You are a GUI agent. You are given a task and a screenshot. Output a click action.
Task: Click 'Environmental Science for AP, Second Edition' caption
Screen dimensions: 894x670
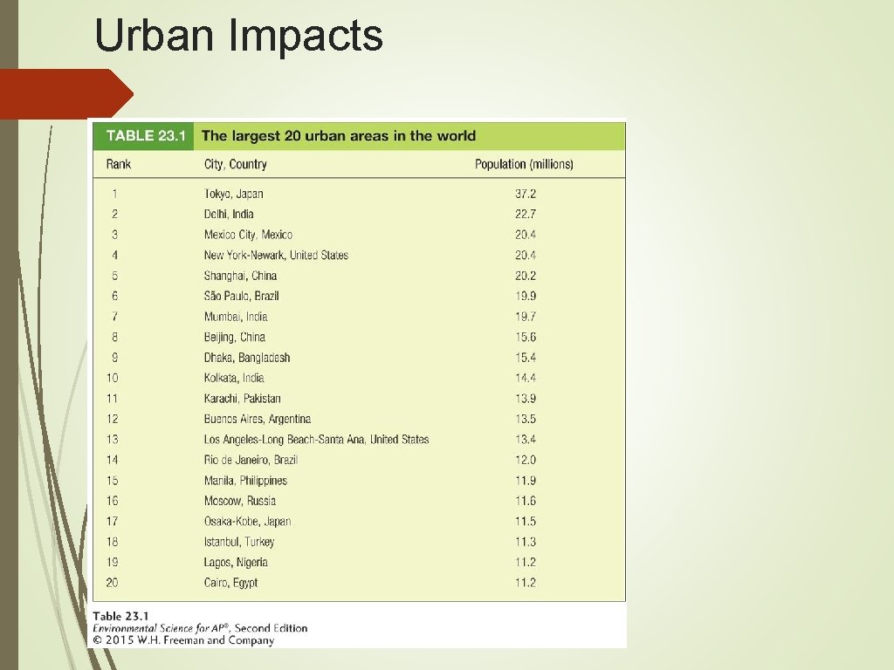pyautogui.click(x=200, y=628)
